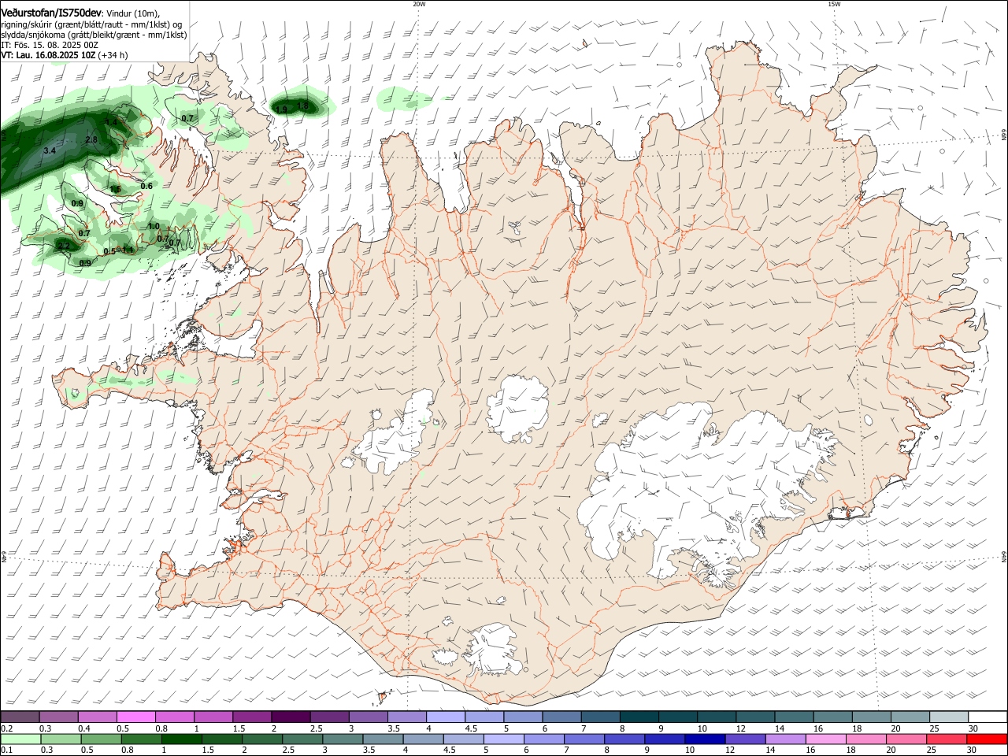Click the 1.0 precipitation value label
The width and height of the screenshot is (1008, 756).
[x=154, y=226]
